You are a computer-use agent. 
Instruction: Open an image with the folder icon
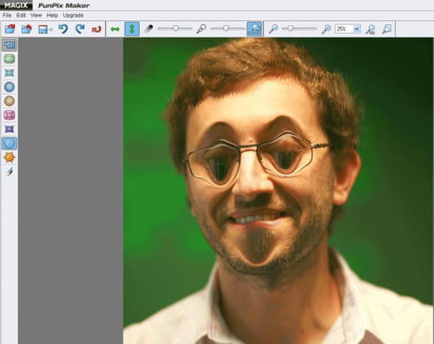pos(10,29)
